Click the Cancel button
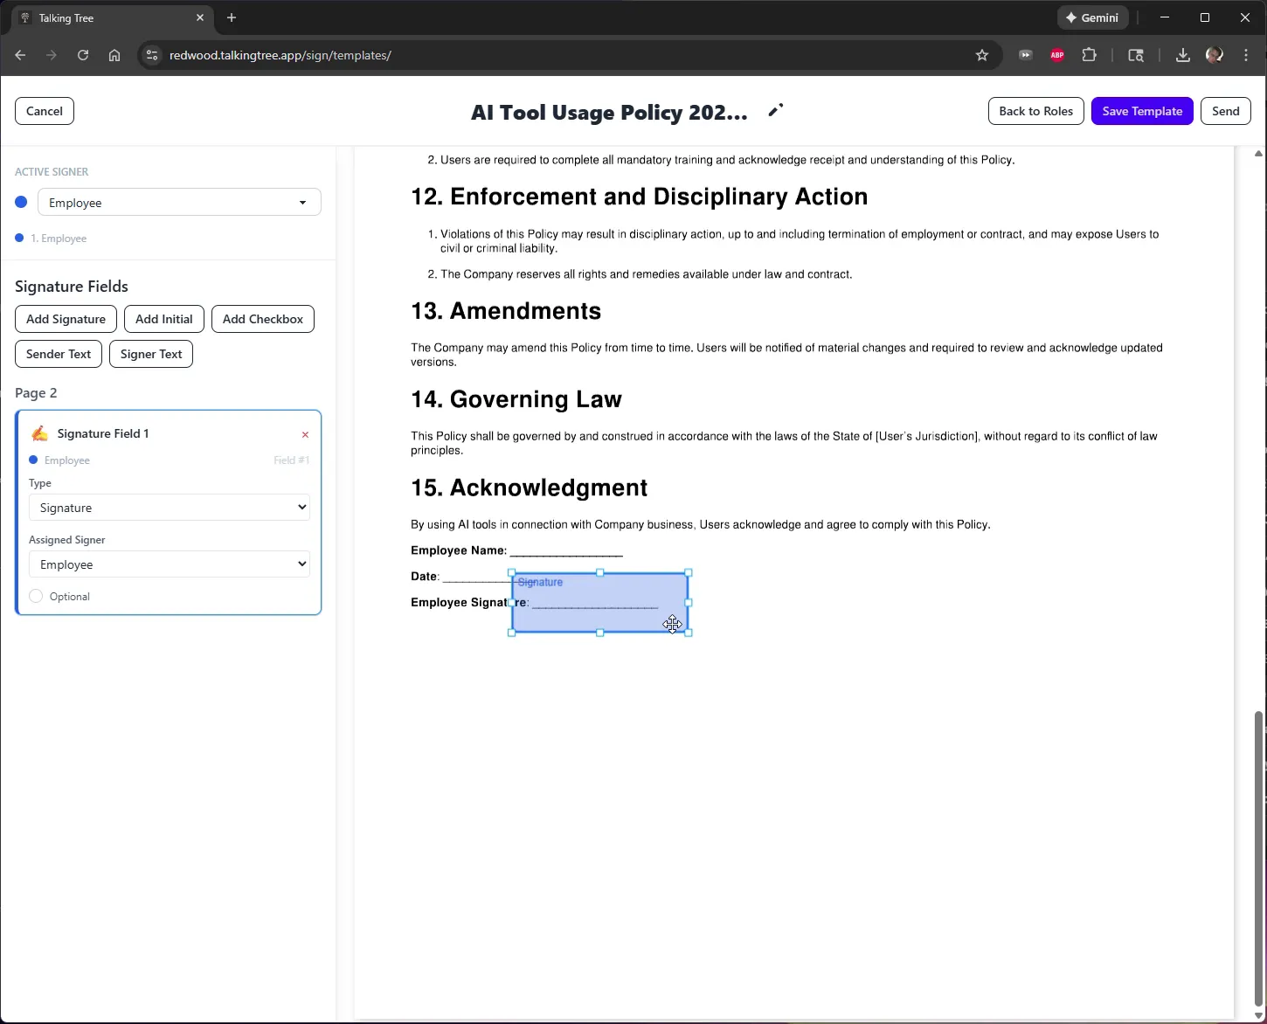This screenshot has width=1267, height=1024. 45,111
